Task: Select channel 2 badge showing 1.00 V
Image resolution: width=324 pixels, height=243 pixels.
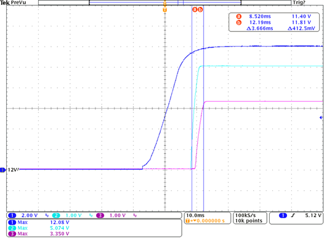Action: 56,215
